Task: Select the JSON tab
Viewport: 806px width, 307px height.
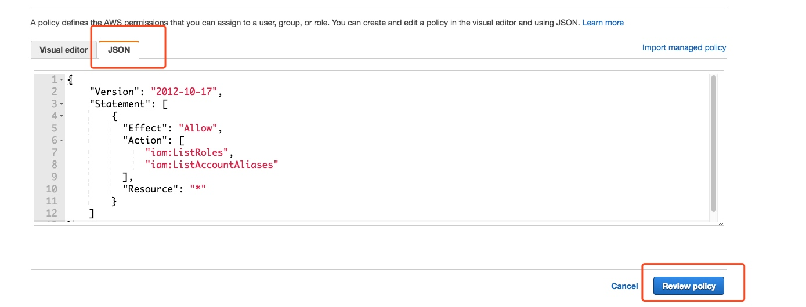Action: [119, 50]
